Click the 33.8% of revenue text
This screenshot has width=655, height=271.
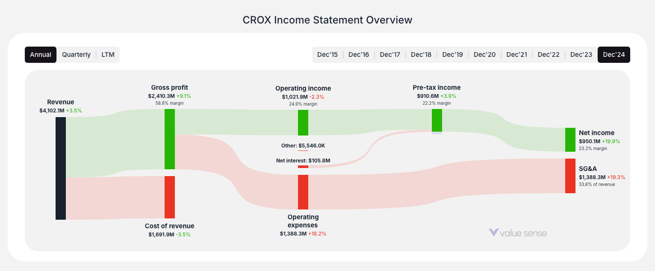point(597,184)
